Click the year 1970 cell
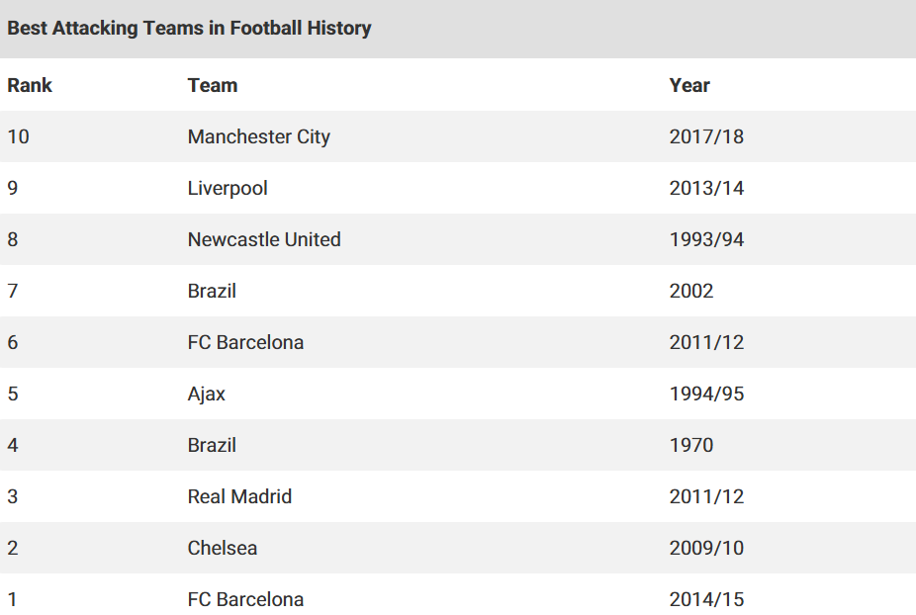Screen dimensions: 916x615 [691, 445]
